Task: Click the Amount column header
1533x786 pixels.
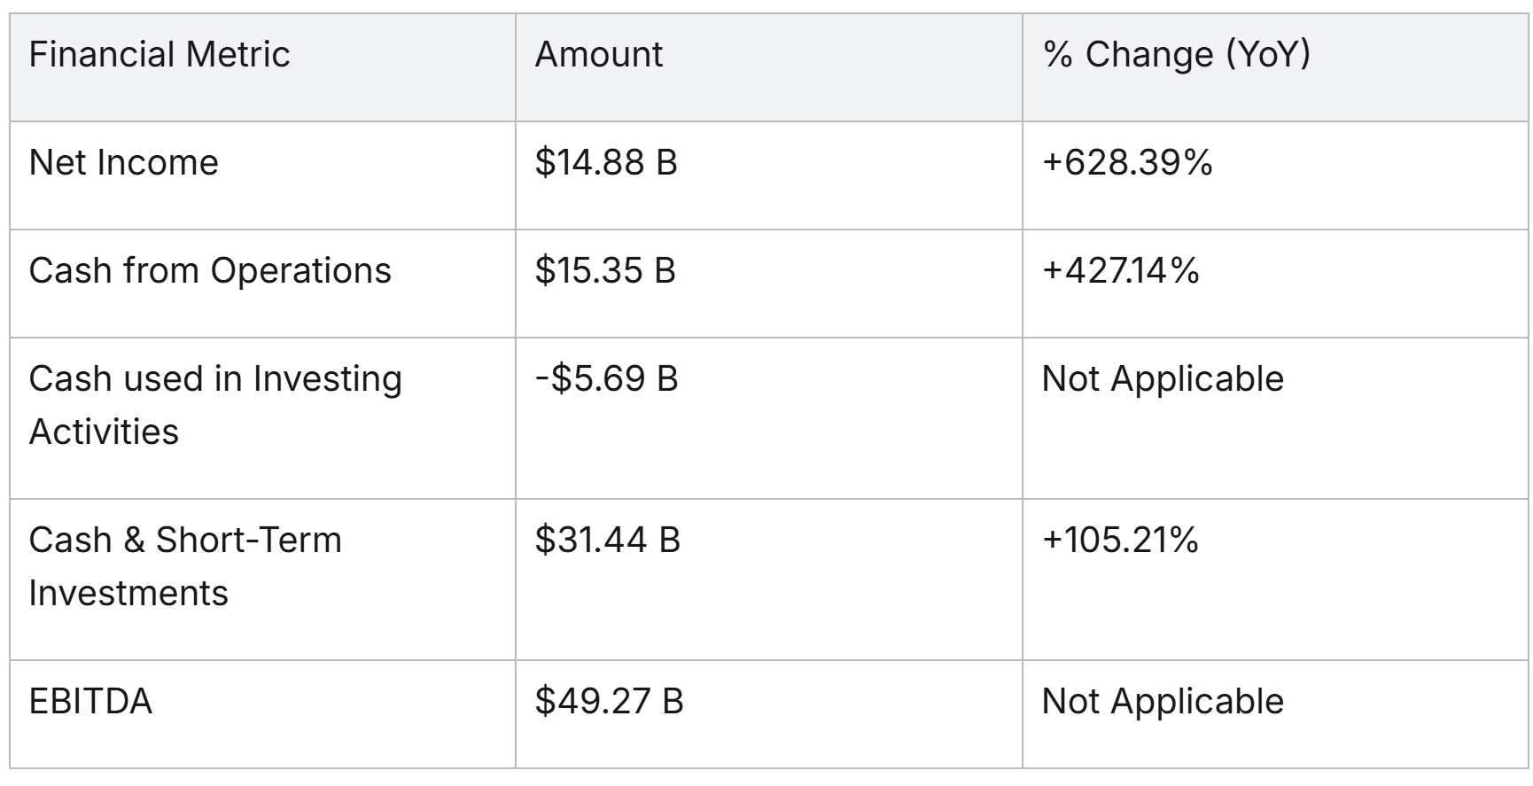Action: pos(599,55)
